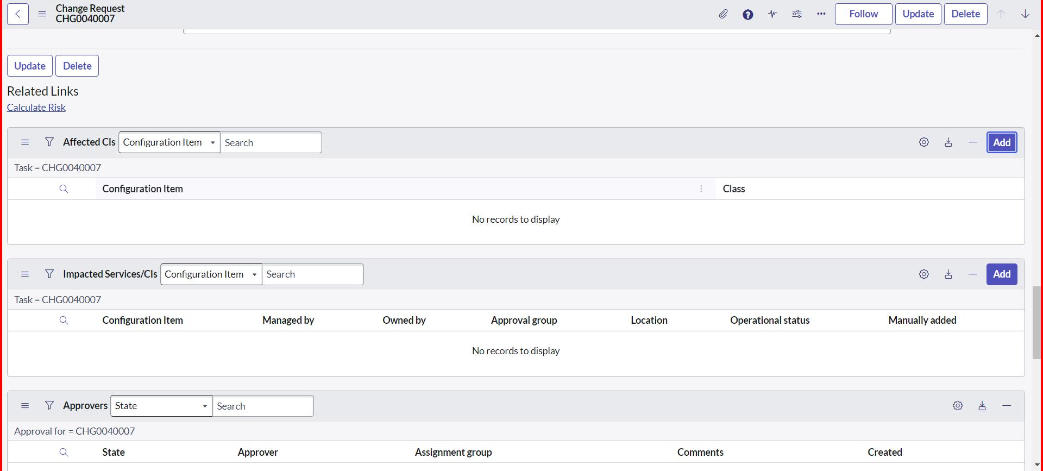The height and width of the screenshot is (471, 1043).
Task: Click the Affected CIs filter funnel icon
Action: tap(49, 142)
